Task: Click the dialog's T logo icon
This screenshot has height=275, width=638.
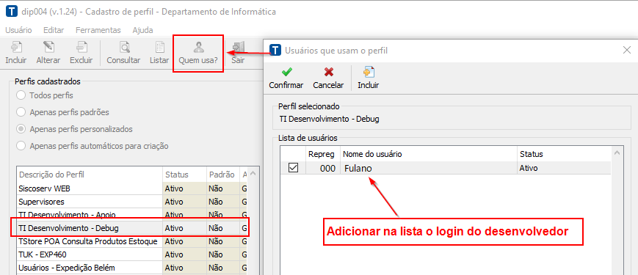Action: 276,50
